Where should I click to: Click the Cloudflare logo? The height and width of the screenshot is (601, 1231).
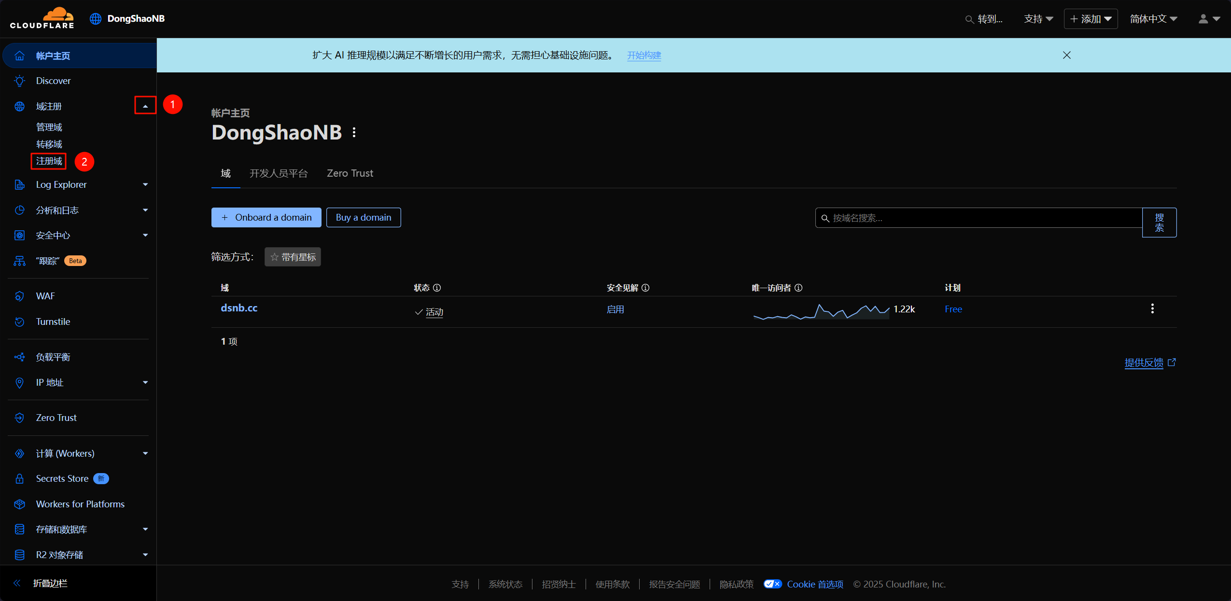[x=42, y=18]
